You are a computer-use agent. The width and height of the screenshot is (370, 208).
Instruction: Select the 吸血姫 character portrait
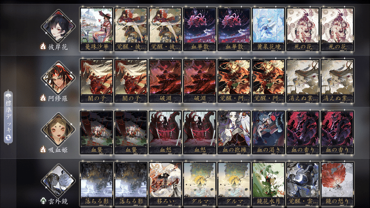(x=58, y=129)
